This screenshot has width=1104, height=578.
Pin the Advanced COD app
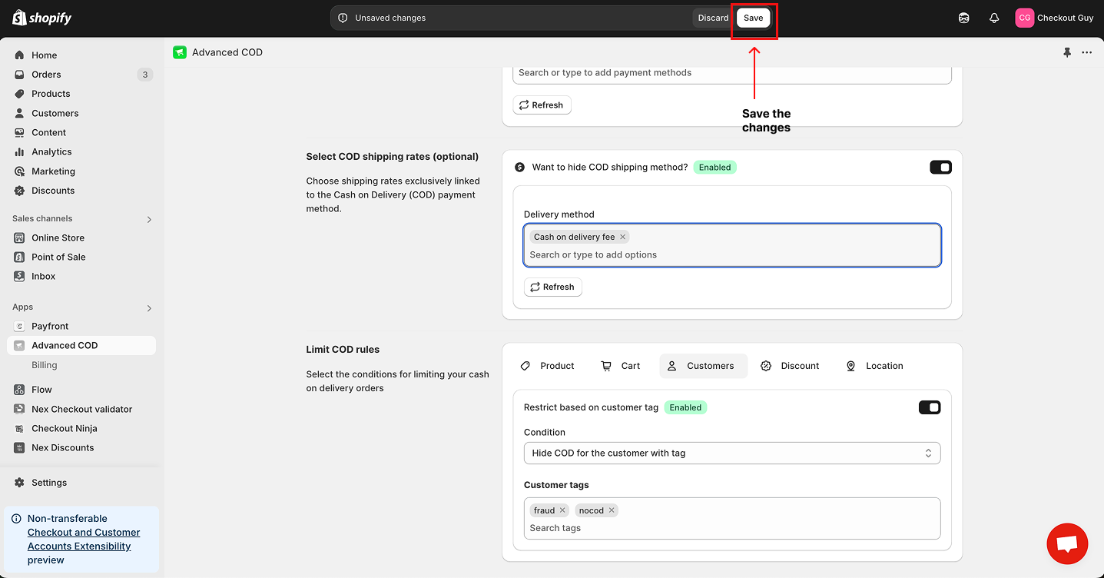[1066, 52]
